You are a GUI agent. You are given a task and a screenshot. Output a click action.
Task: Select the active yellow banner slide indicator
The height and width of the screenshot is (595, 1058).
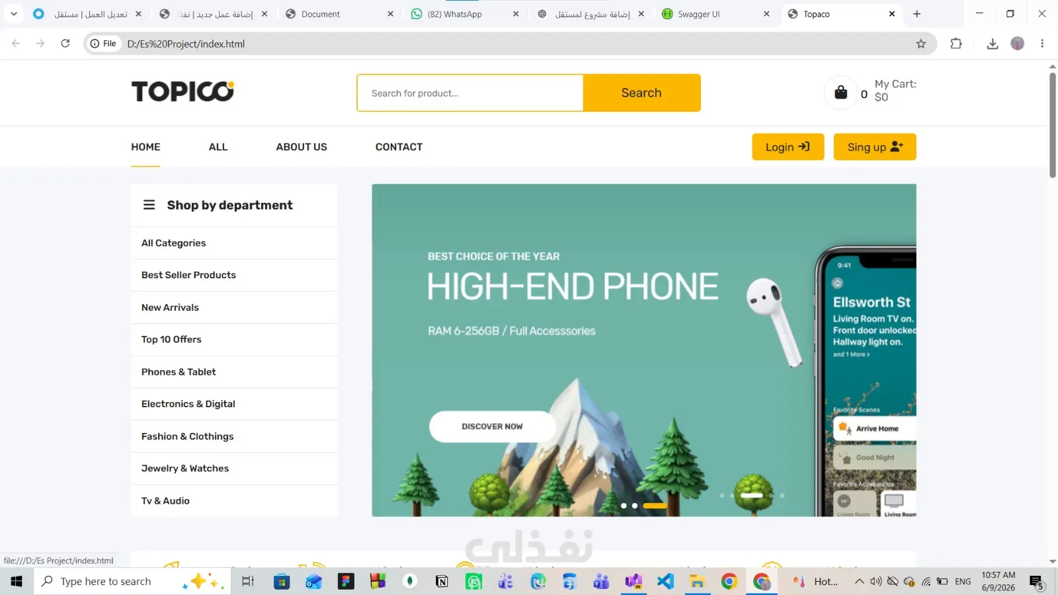pyautogui.click(x=655, y=506)
